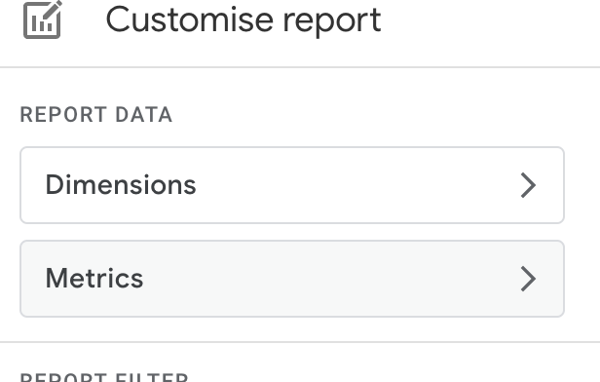Click the Customise report chart-pencil icon
This screenshot has width=600, height=382.
point(43,19)
